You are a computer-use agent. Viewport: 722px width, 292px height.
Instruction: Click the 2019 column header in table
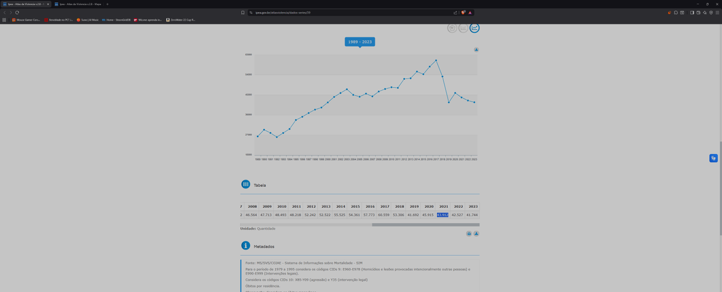(414, 206)
